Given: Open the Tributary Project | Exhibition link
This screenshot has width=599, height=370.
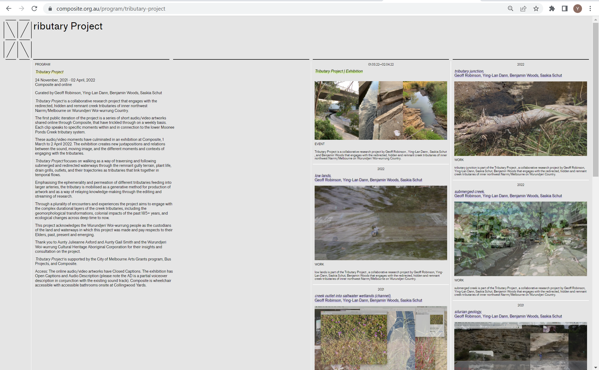Looking at the screenshot, I should [339, 71].
